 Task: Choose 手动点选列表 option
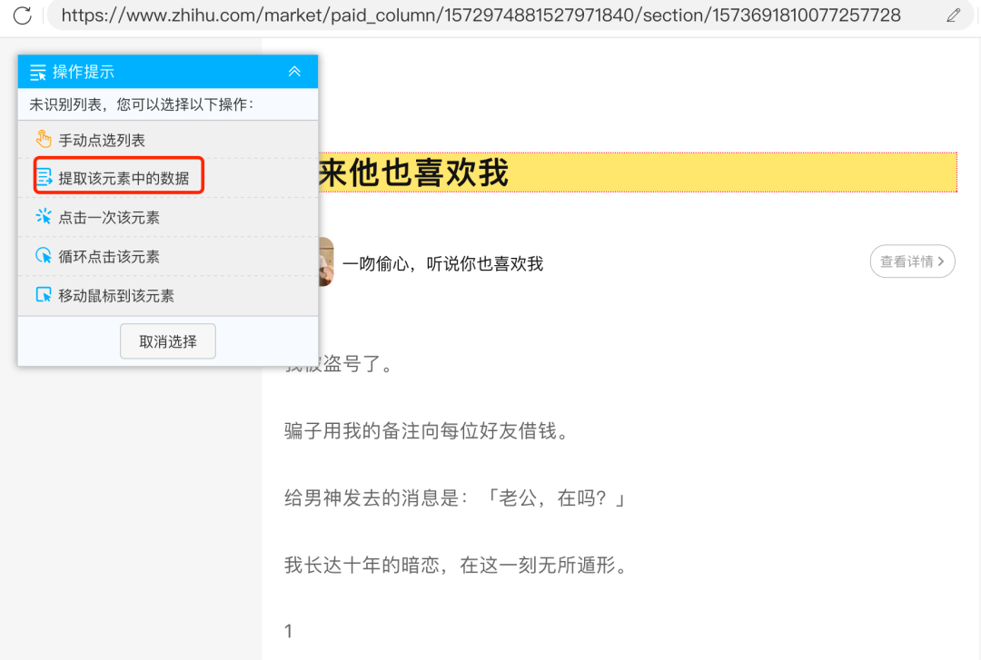click(168, 140)
